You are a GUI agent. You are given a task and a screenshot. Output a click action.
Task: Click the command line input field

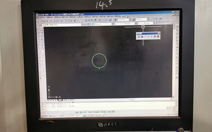tap(104, 109)
